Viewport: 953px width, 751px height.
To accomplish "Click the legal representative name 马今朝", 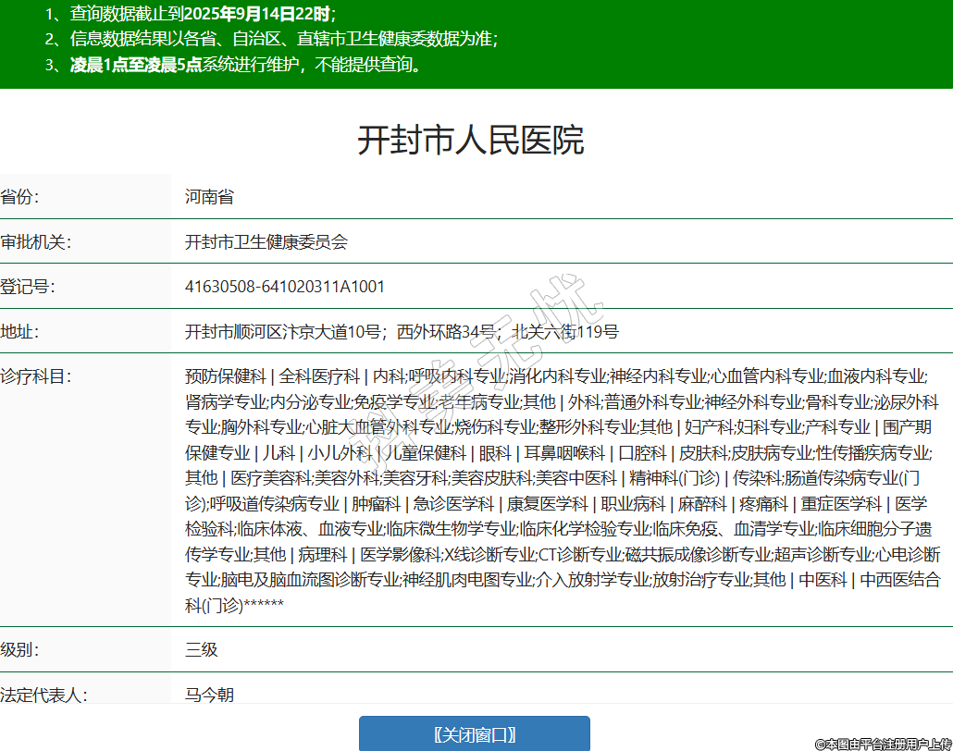I will (209, 694).
